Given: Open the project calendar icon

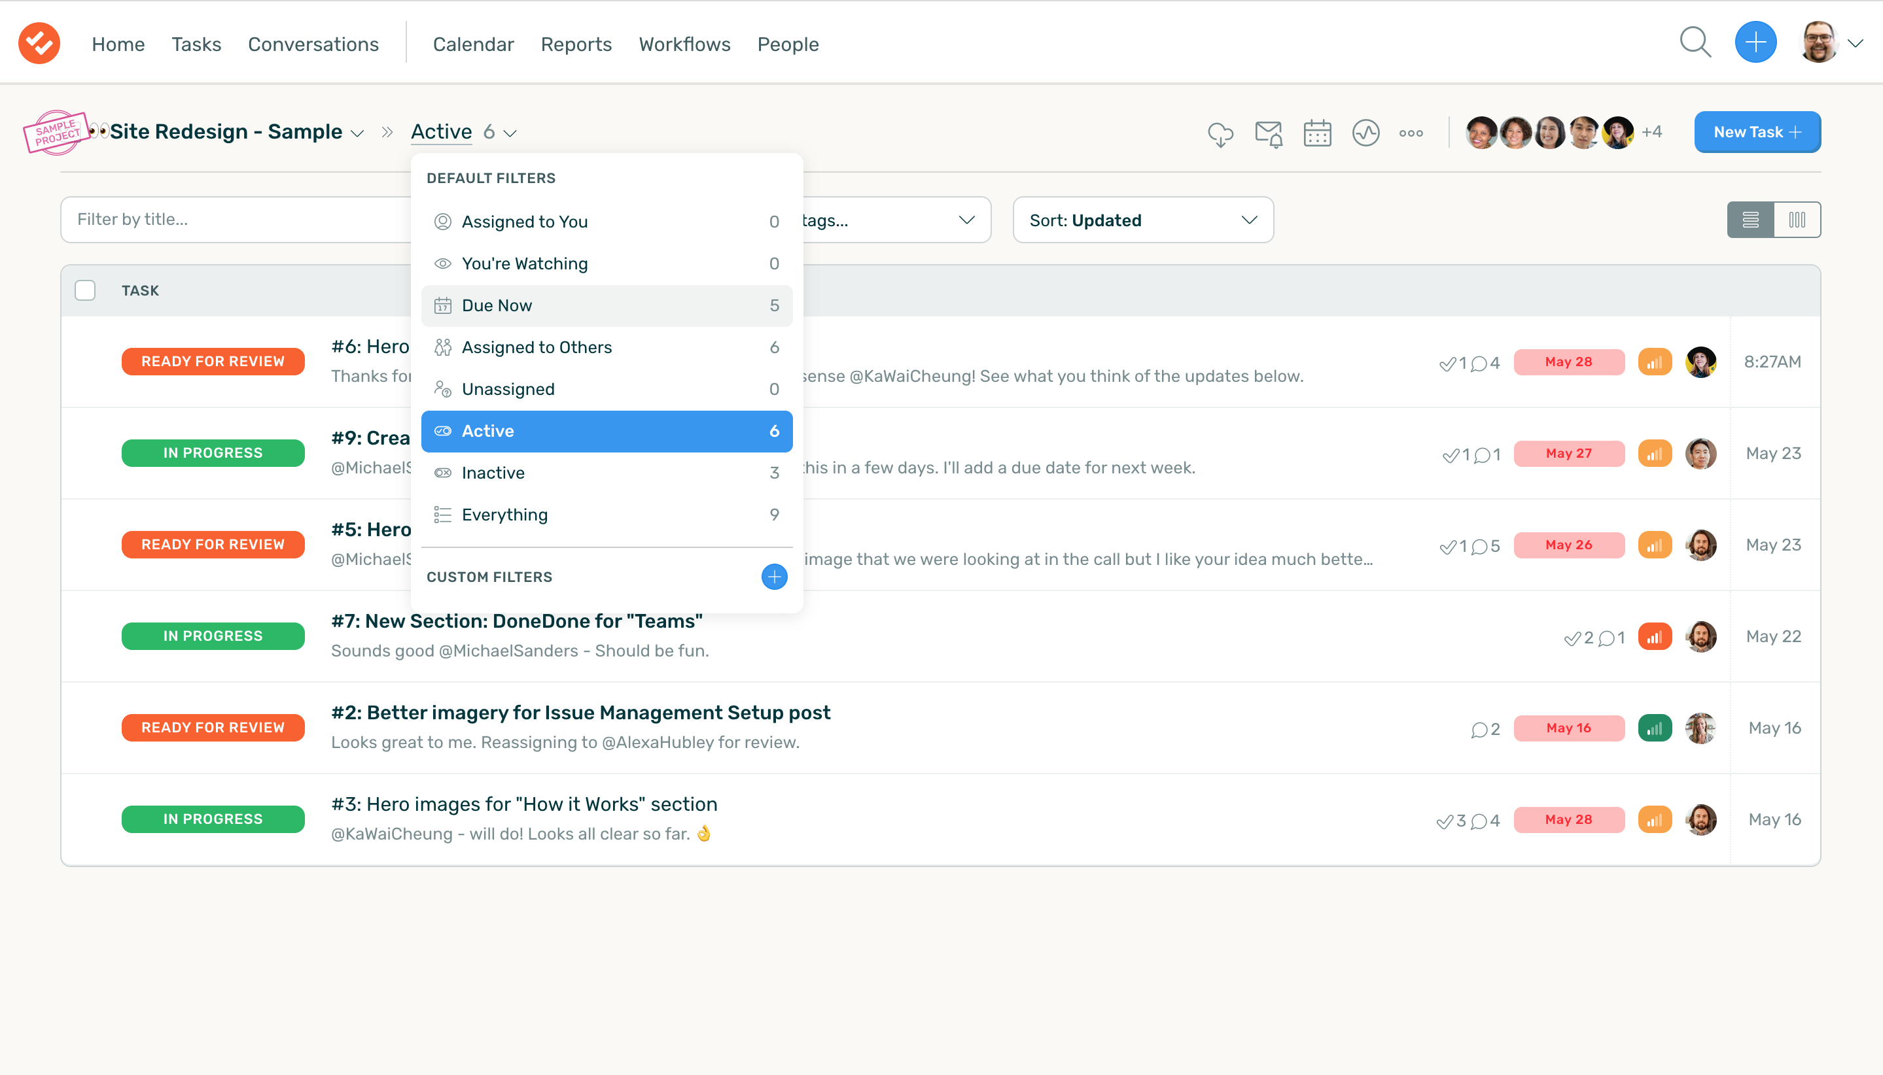Looking at the screenshot, I should click(x=1317, y=133).
